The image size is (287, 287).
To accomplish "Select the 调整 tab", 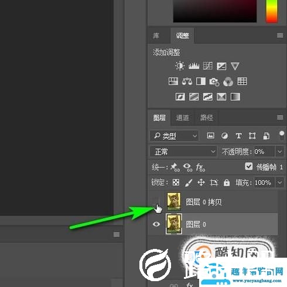I will (x=182, y=36).
